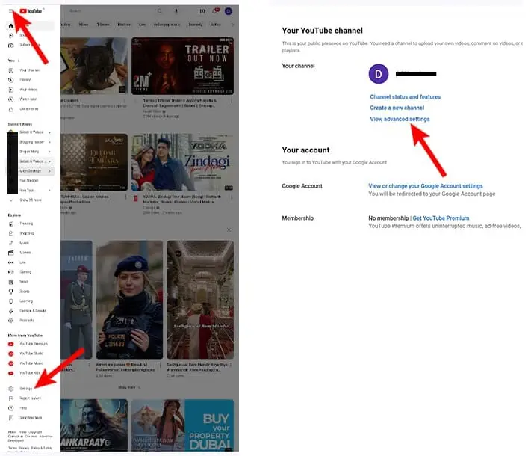Click Create a new channel link
Image resolution: width=531 pixels, height=456 pixels.
coord(397,108)
